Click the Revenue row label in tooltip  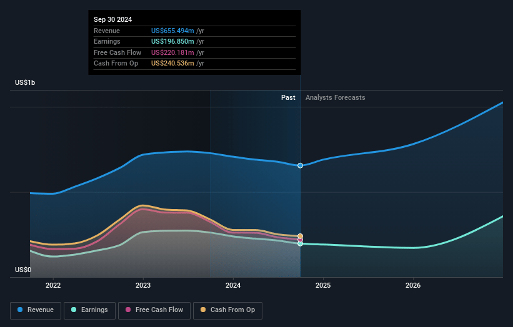[107, 31]
